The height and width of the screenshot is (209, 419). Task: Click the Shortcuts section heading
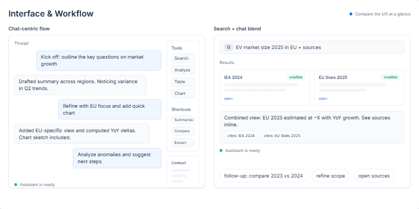(181, 109)
